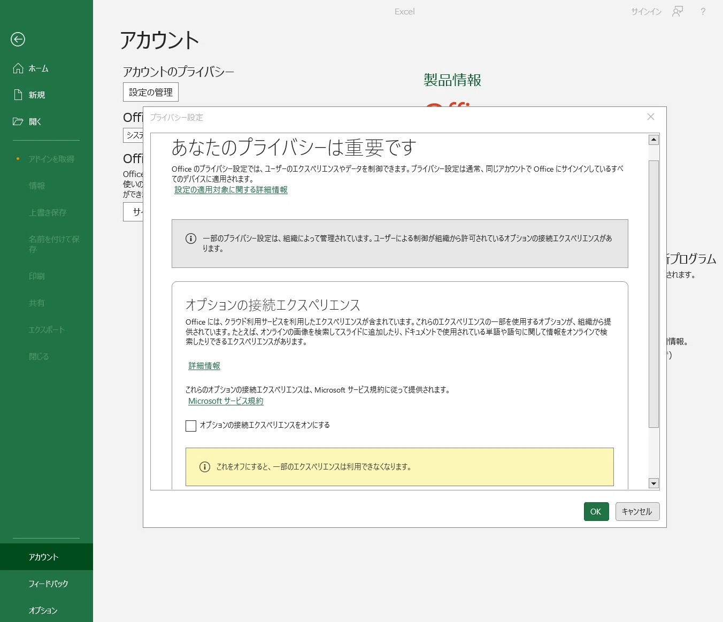Click the scrollbar up arrow in dialog

(653, 140)
